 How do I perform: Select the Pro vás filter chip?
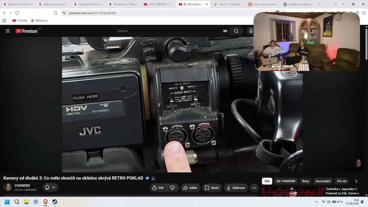342,181
